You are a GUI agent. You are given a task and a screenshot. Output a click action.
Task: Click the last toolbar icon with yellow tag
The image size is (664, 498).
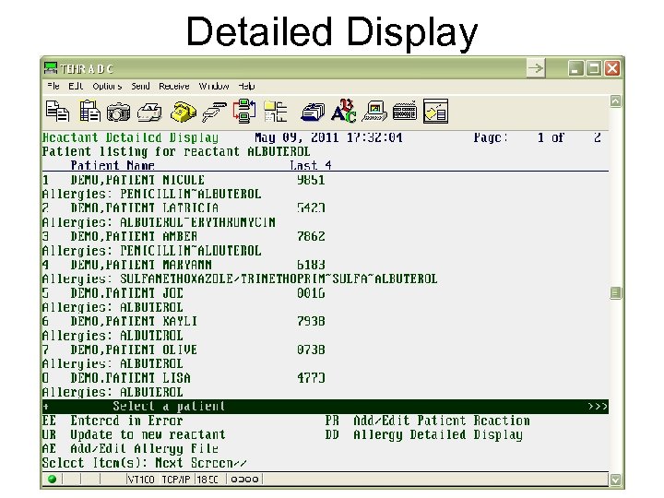pos(435,112)
